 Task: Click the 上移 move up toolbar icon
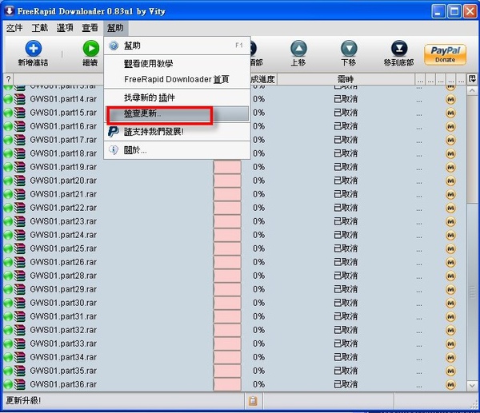click(x=298, y=49)
